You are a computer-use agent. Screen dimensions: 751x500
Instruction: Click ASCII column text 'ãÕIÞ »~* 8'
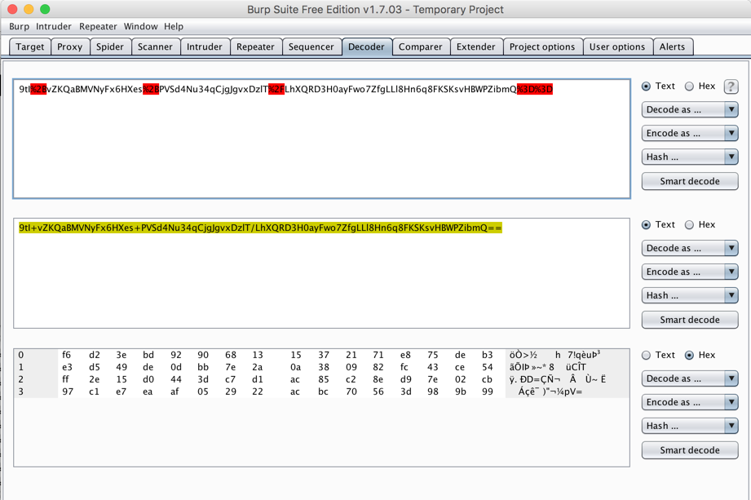point(532,367)
